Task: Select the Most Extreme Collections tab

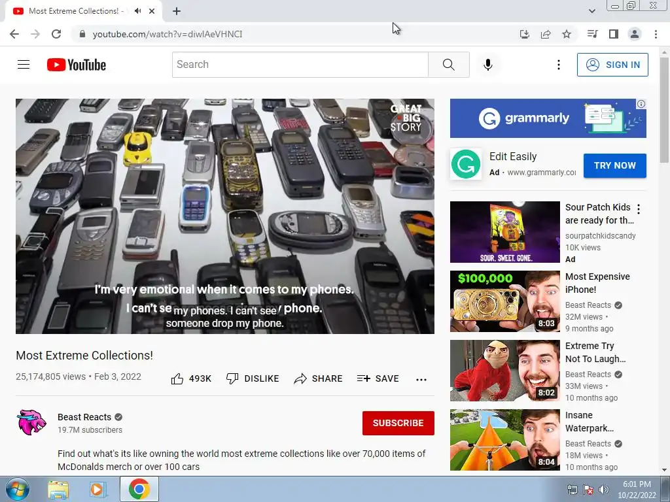Action: (x=77, y=11)
